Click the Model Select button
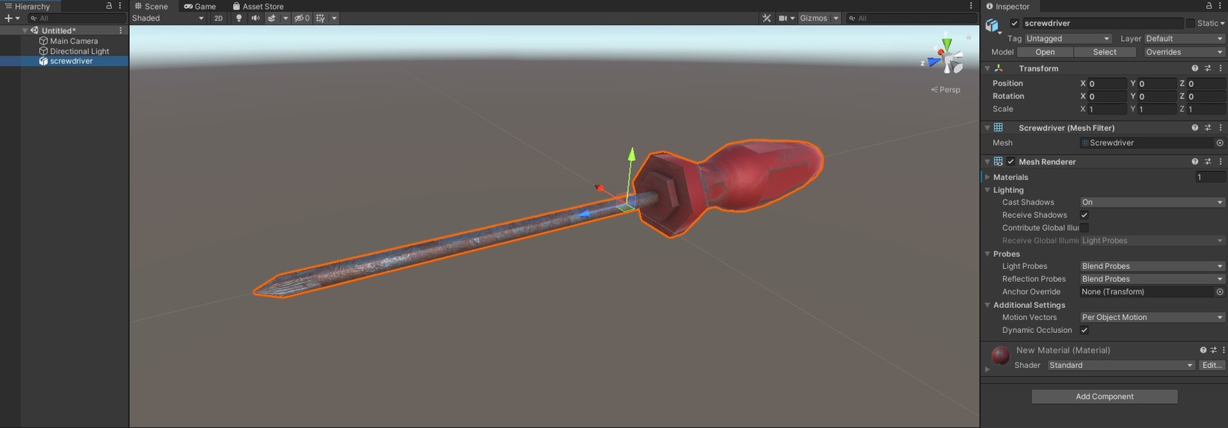1228x428 pixels. [x=1105, y=52]
